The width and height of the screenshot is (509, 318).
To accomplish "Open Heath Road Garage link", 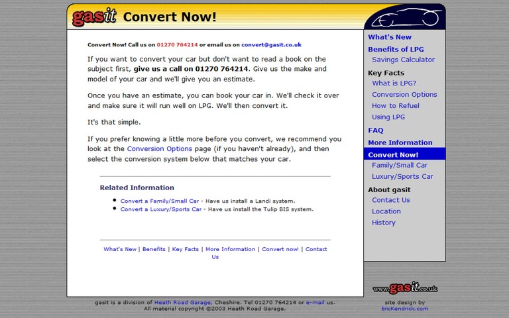I will coord(182,302).
